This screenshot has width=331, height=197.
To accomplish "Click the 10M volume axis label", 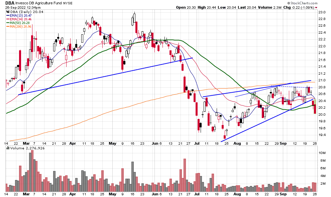I will click(322, 153).
